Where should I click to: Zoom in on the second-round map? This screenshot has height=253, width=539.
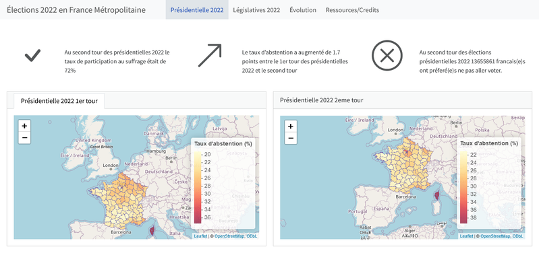[x=291, y=126]
